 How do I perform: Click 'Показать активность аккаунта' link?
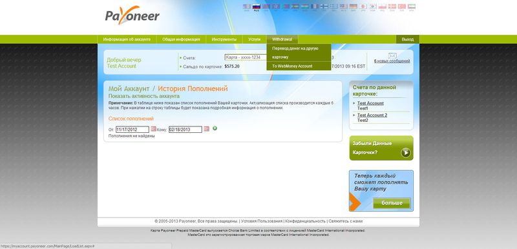click(144, 96)
